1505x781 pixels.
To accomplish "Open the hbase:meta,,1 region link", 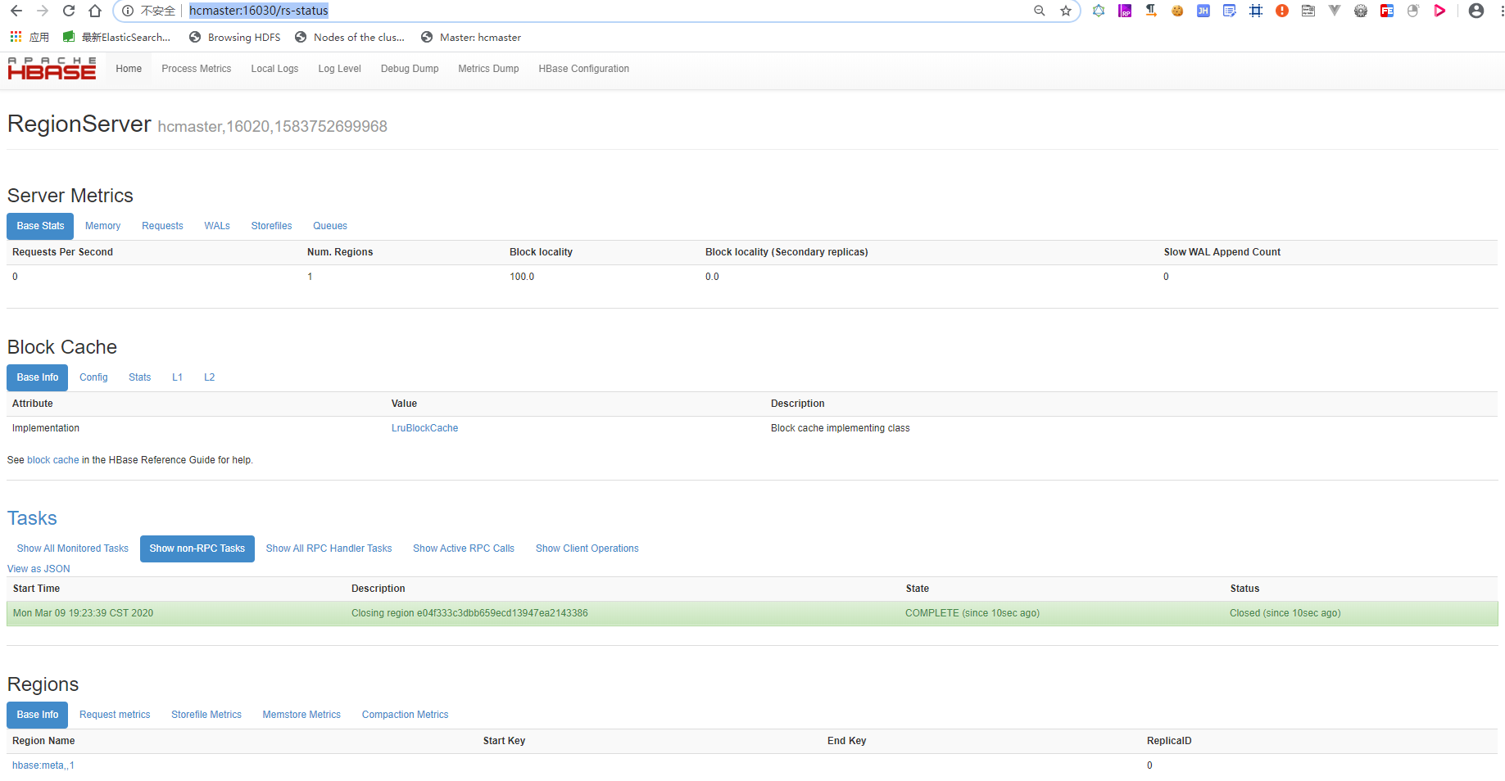I will pyautogui.click(x=43, y=765).
